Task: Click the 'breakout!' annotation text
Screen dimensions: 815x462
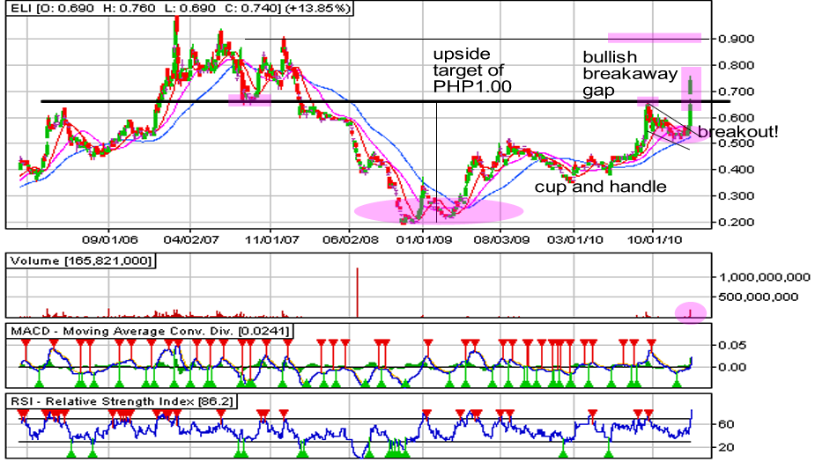Action: tap(738, 132)
